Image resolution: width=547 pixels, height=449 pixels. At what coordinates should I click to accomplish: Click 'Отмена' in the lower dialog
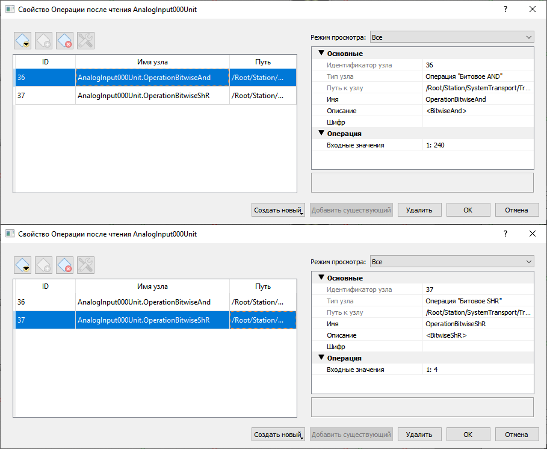pyautogui.click(x=516, y=435)
